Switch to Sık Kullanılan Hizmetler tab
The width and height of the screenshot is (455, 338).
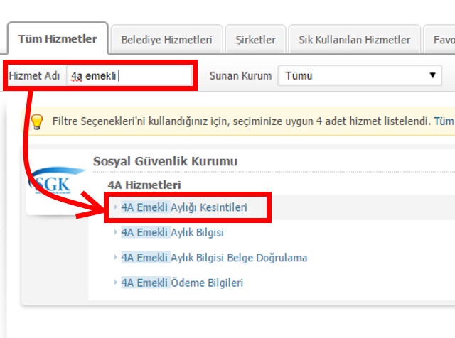(x=354, y=40)
